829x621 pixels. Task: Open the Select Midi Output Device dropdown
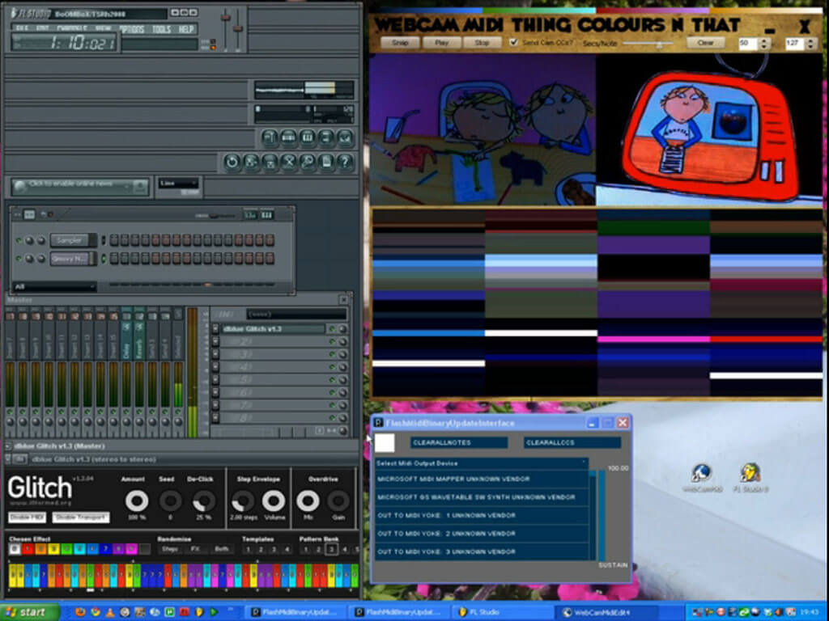pos(482,463)
